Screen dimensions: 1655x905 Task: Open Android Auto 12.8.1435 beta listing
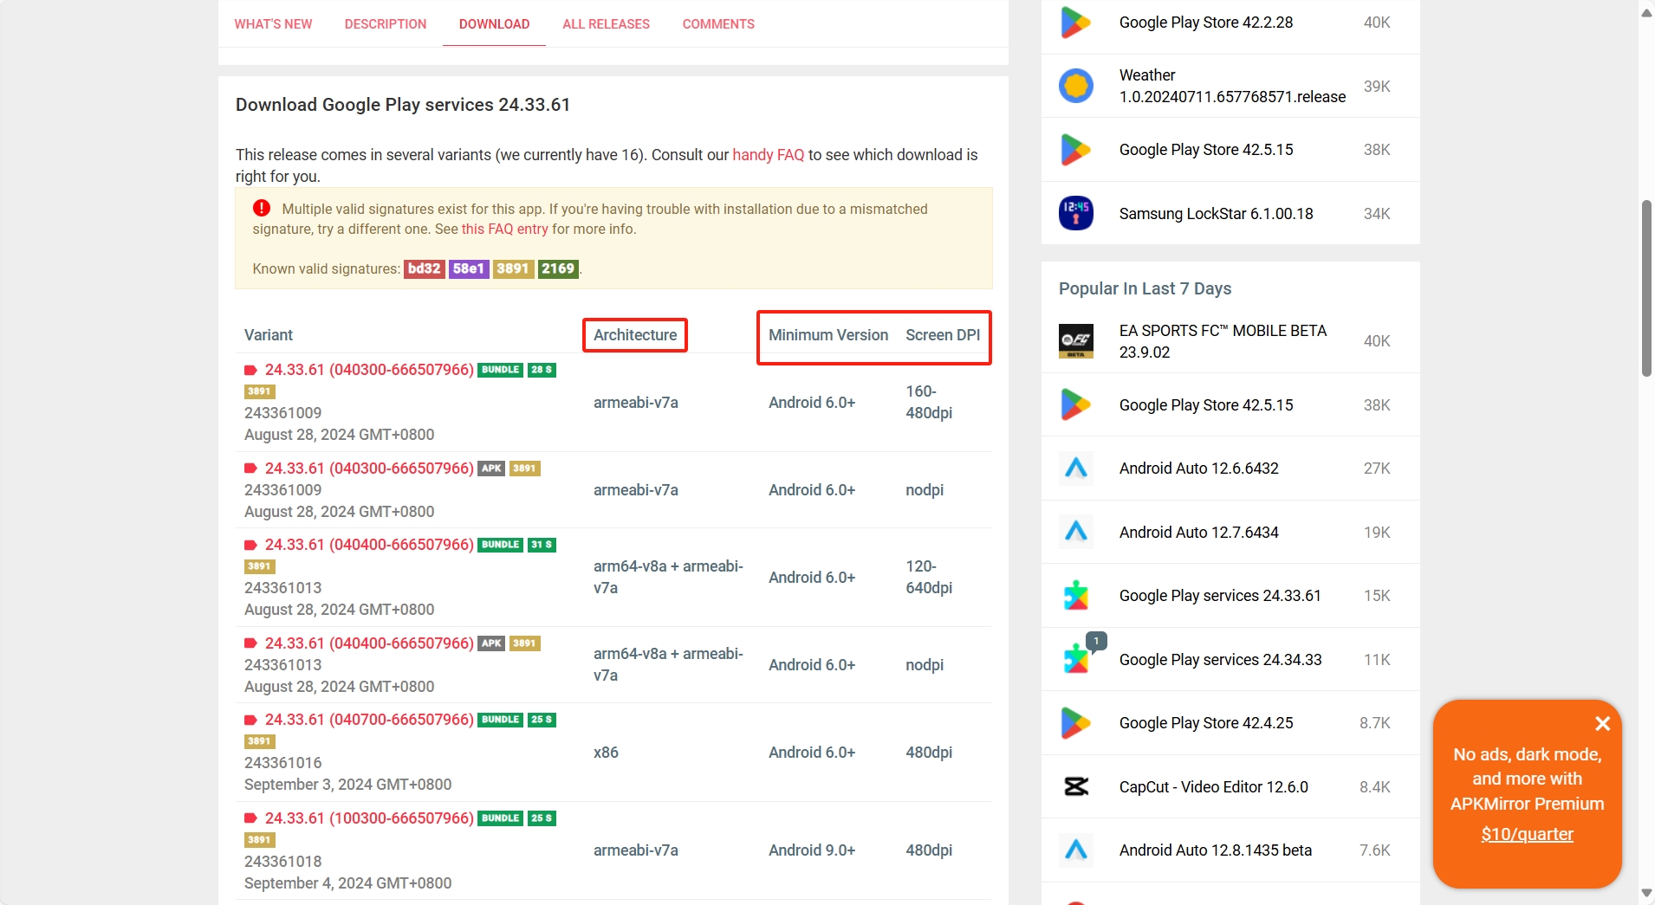tap(1215, 850)
